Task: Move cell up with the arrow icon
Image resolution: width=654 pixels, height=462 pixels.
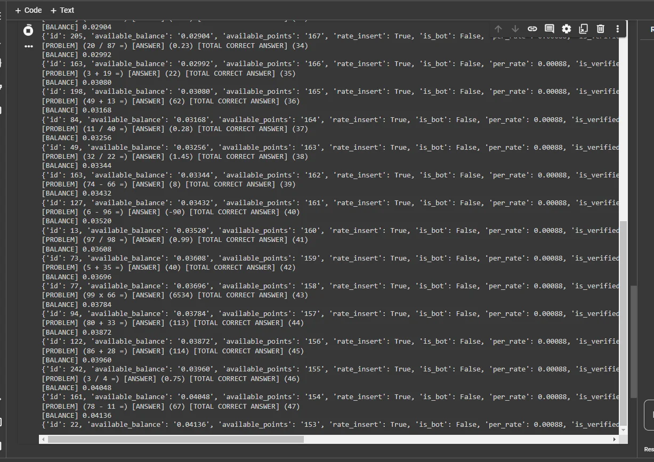Action: pos(498,29)
